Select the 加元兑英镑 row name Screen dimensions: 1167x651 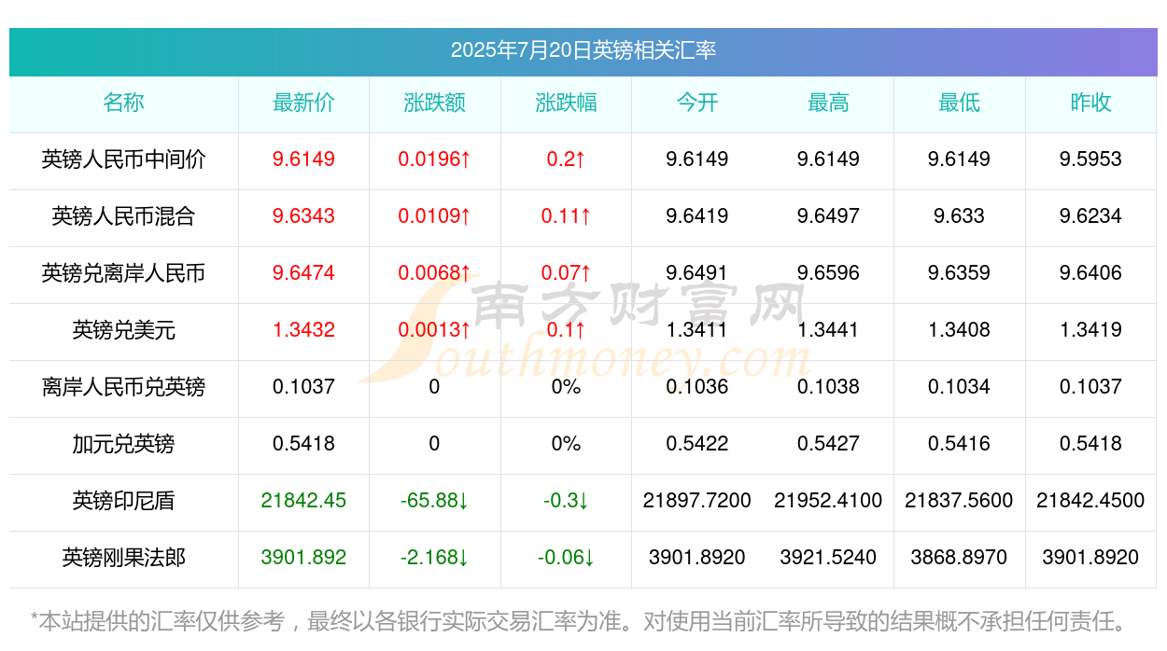click(x=123, y=444)
